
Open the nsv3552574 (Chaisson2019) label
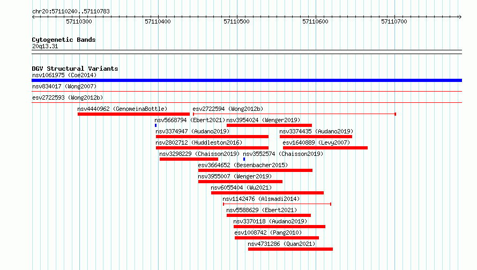(283, 154)
